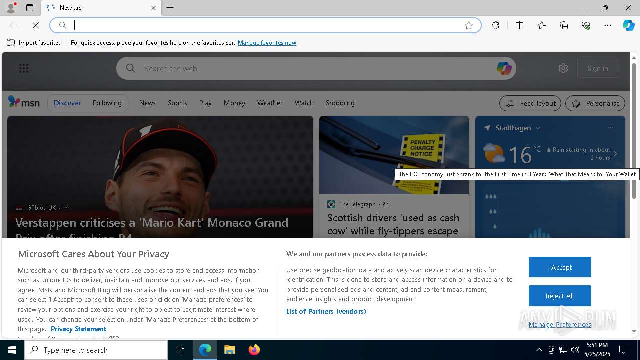Screen dimensions: 640x360
Task: Open MSN page settings gear
Action: click(x=563, y=68)
